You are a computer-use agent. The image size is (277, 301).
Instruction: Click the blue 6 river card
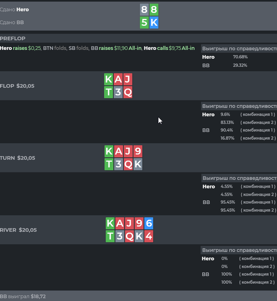pos(149,223)
